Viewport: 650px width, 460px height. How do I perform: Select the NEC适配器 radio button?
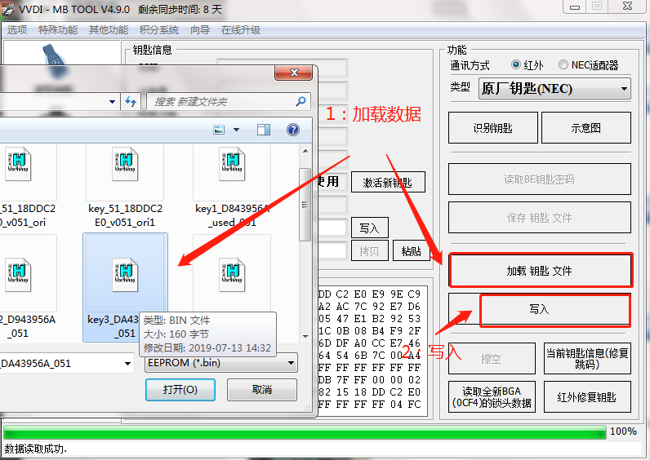pyautogui.click(x=563, y=65)
